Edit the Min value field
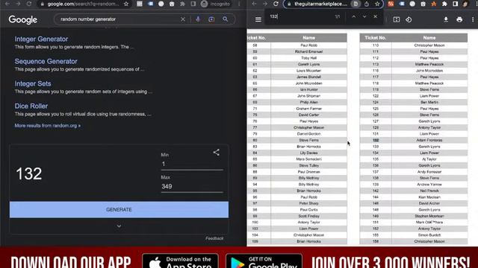Image resolution: width=478 pixels, height=268 pixels. tap(192, 164)
